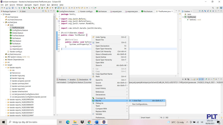Click the Run External Tools toolbar icon

tap(34, 8)
